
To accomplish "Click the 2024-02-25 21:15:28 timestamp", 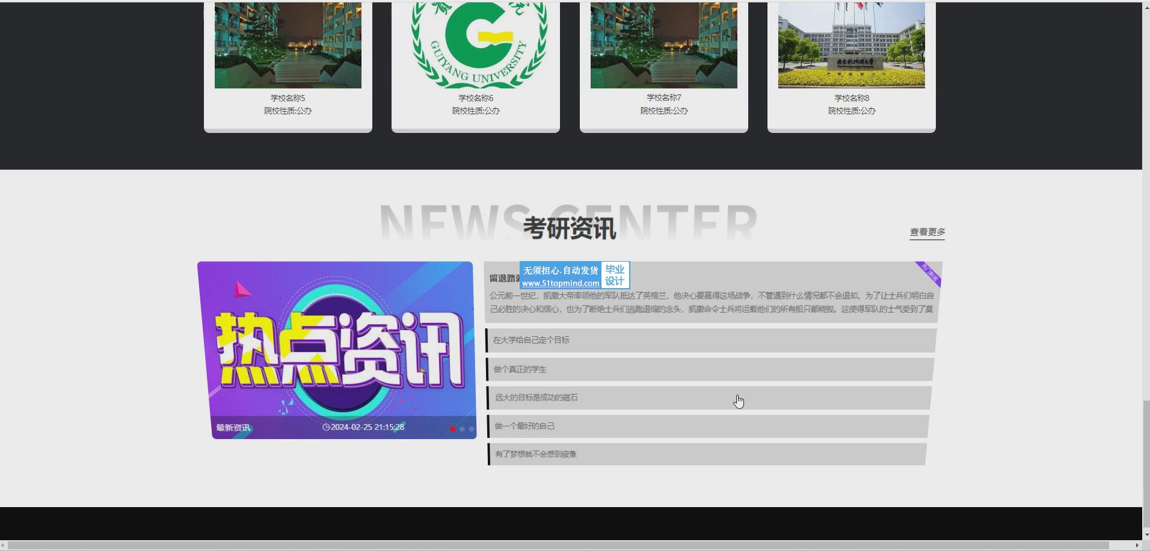I will [367, 427].
